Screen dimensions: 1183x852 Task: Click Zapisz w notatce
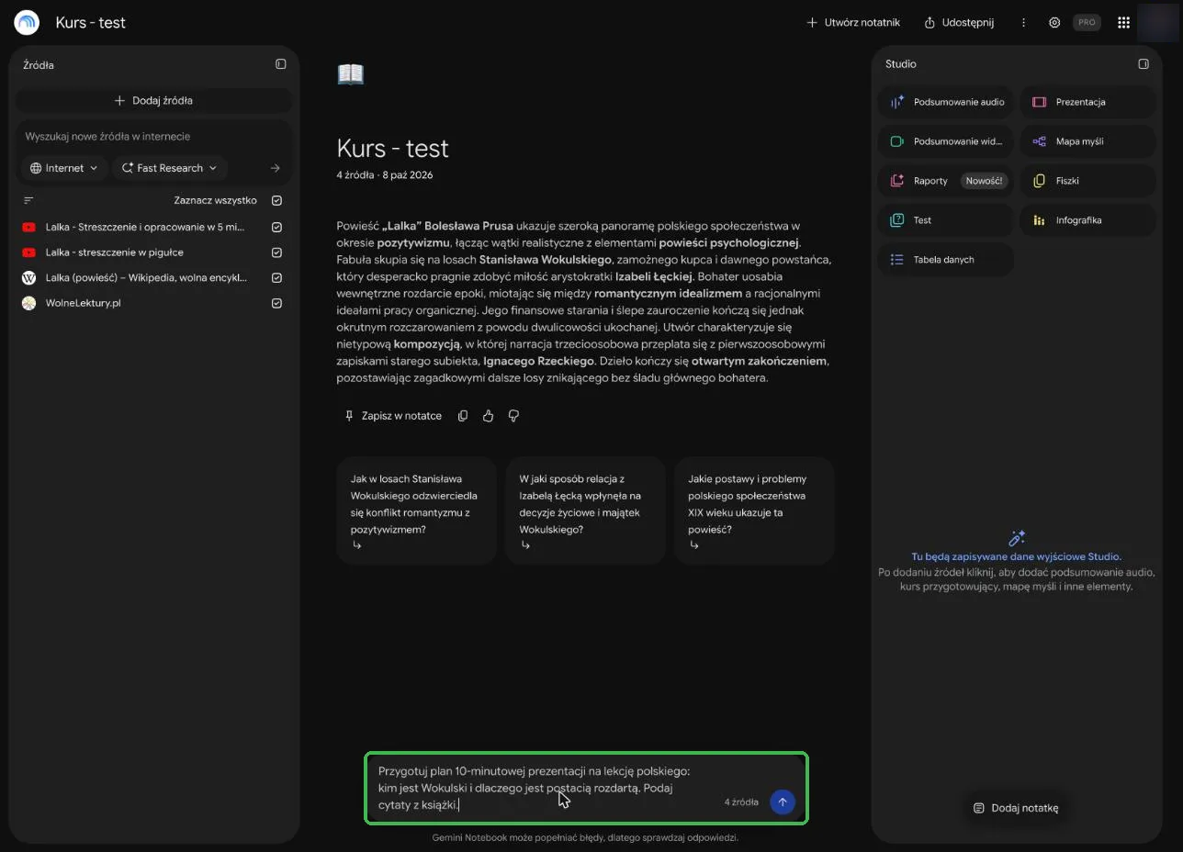[x=392, y=416]
